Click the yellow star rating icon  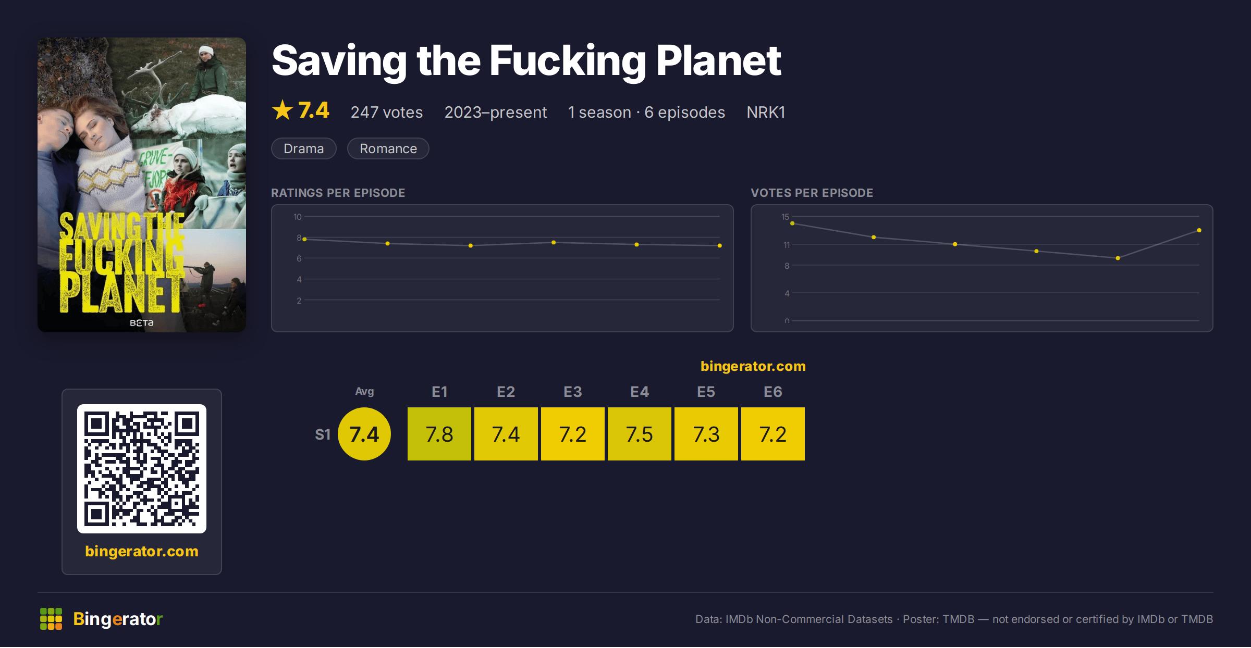[283, 110]
